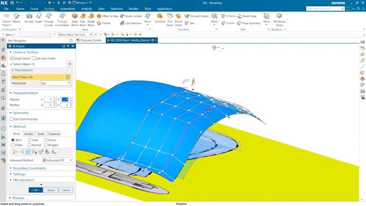Viewport: 366px width, 206px height.
Task: Open Within Work Part Only dropdown
Action: (75, 35)
